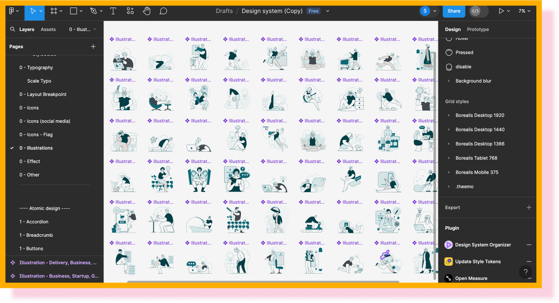Click the Pressed effect style circle

tap(449, 52)
